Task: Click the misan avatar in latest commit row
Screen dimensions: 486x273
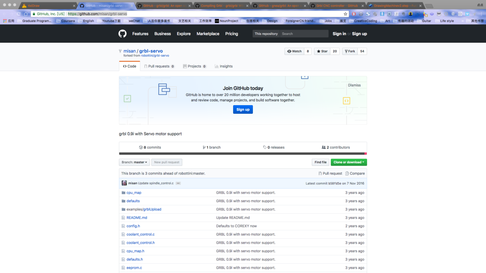Action: 124,183
